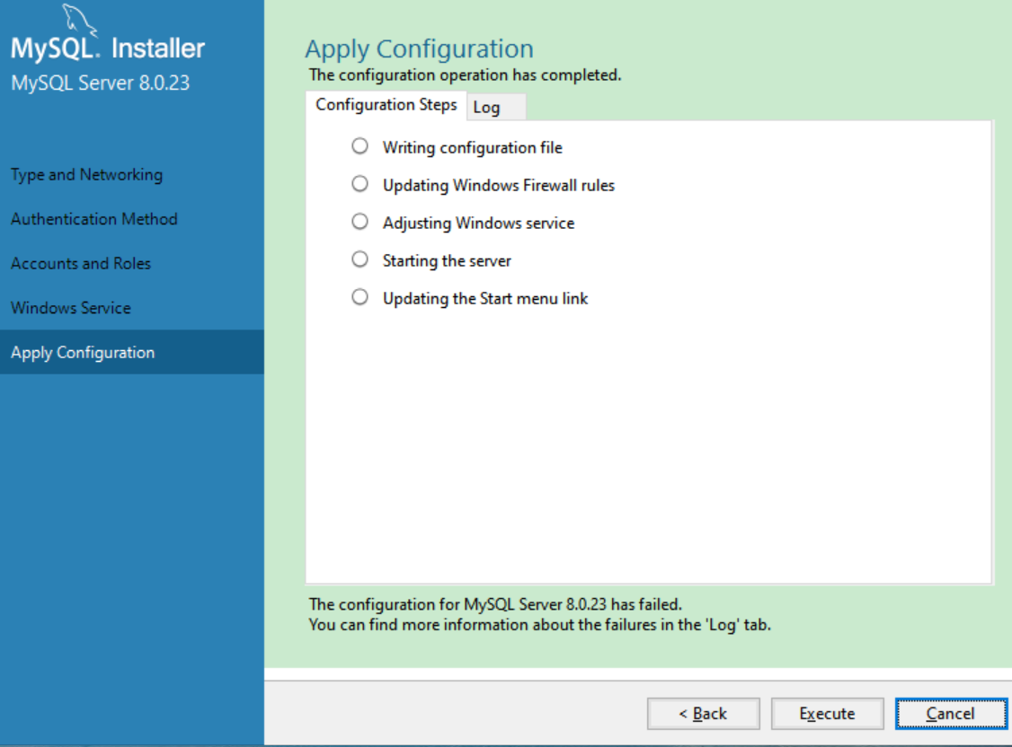This screenshot has height=747, width=1012.
Task: Click 'The configuration operation has completed.' message
Action: pos(465,75)
